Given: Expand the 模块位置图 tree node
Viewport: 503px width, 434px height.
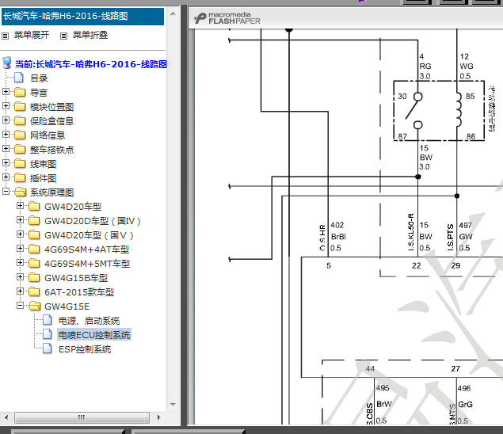Looking at the screenshot, I should [x=6, y=105].
